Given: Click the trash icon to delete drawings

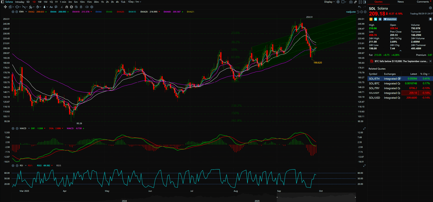Looking at the screenshot, I should 81,7.
